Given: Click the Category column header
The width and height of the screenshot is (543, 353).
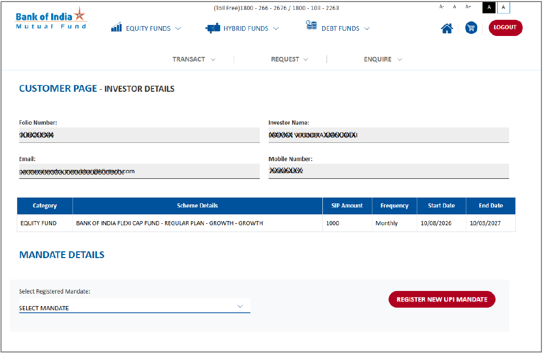Looking at the screenshot, I should click(45, 205).
